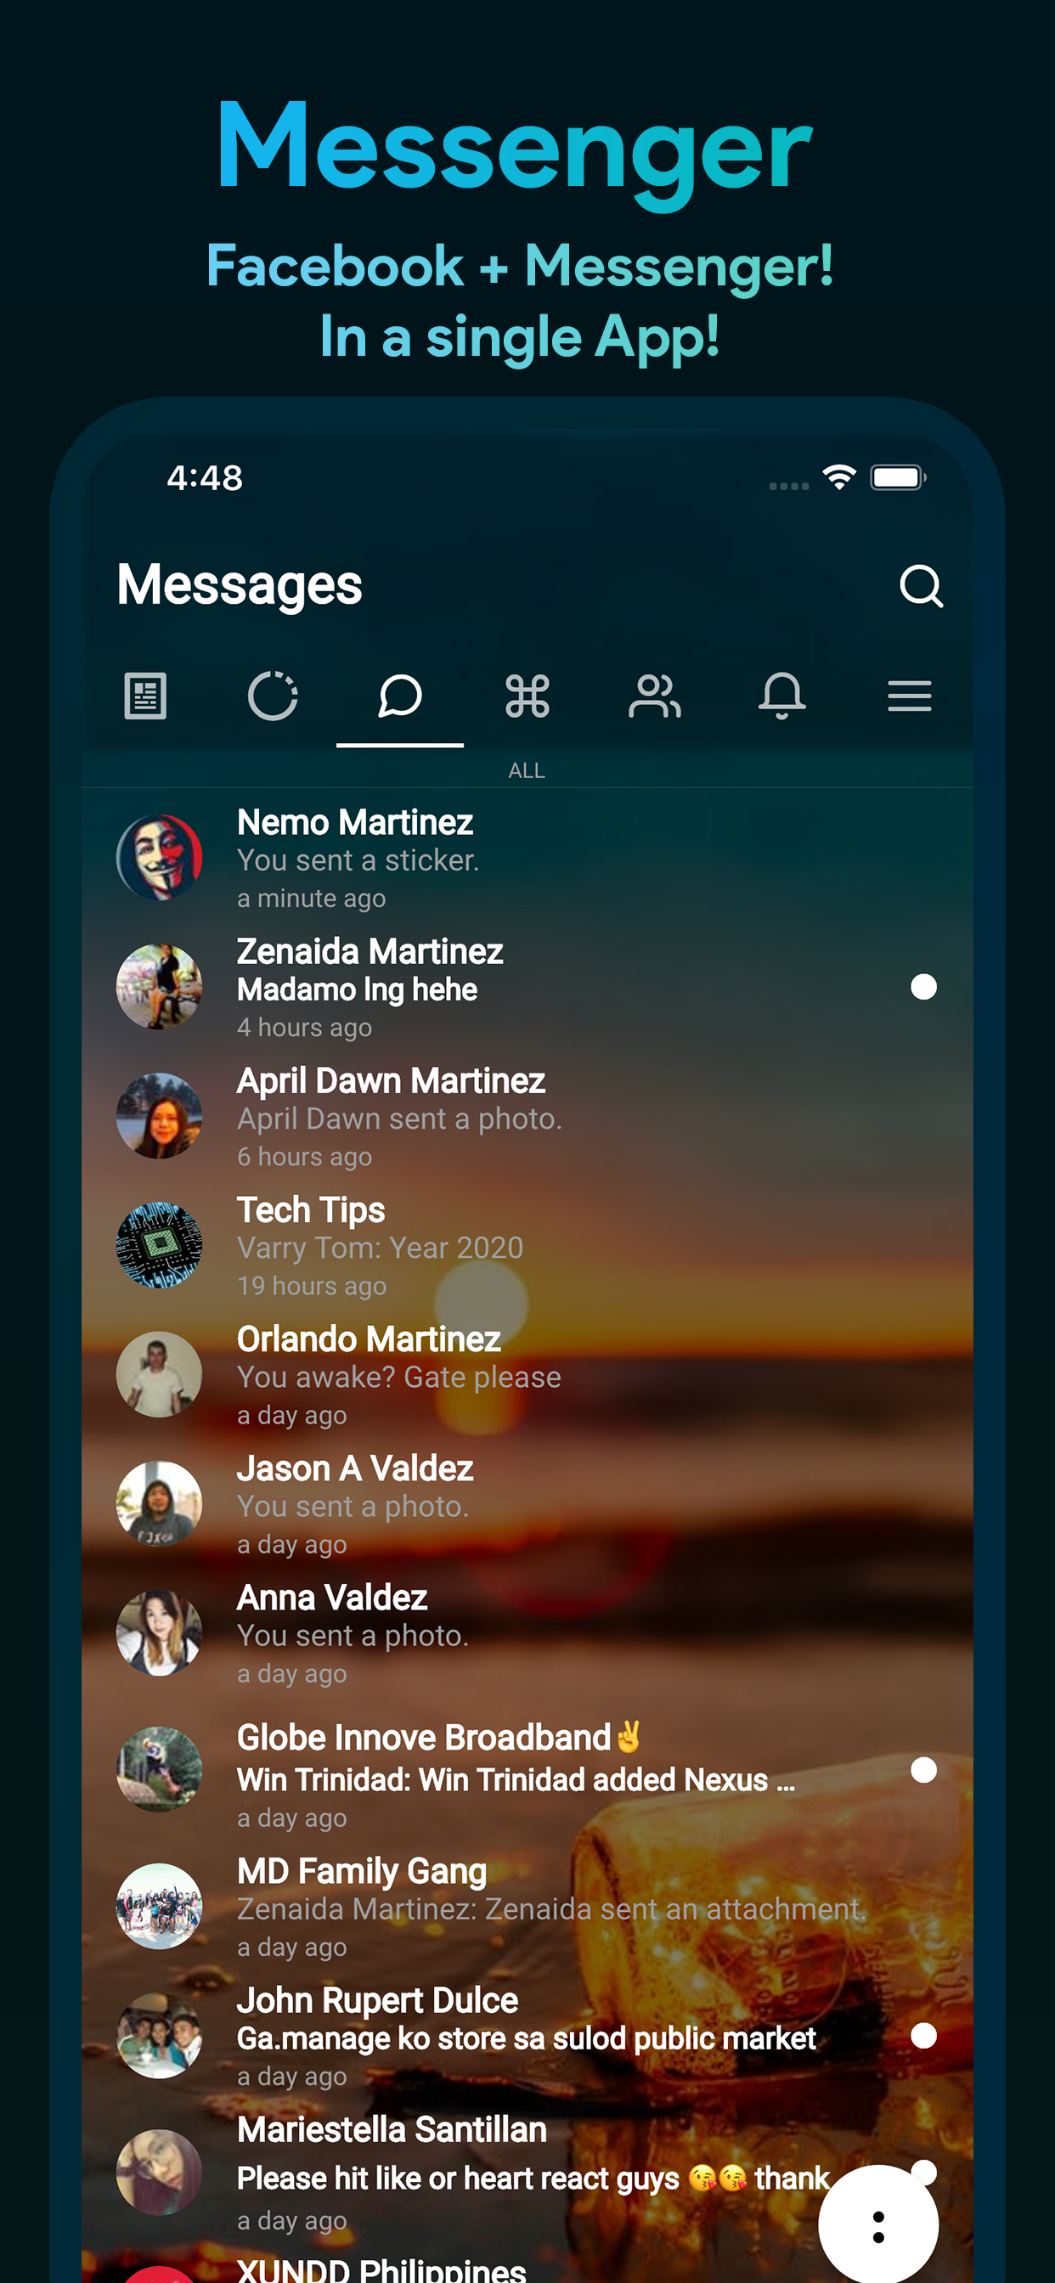Open the April Dawn Martinez conversation name
Viewport: 1055px width, 2283px height.
(x=391, y=1081)
